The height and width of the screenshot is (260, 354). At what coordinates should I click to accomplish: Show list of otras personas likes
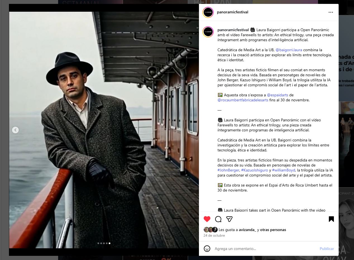click(273, 230)
